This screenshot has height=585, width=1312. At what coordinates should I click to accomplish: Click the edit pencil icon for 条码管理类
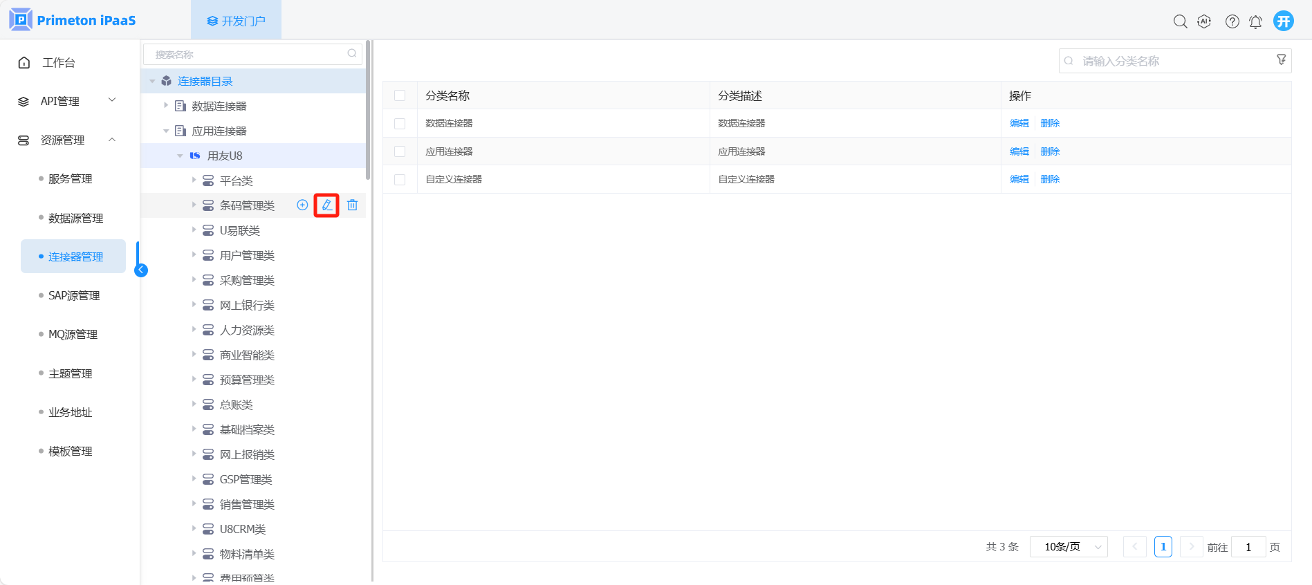tap(326, 205)
